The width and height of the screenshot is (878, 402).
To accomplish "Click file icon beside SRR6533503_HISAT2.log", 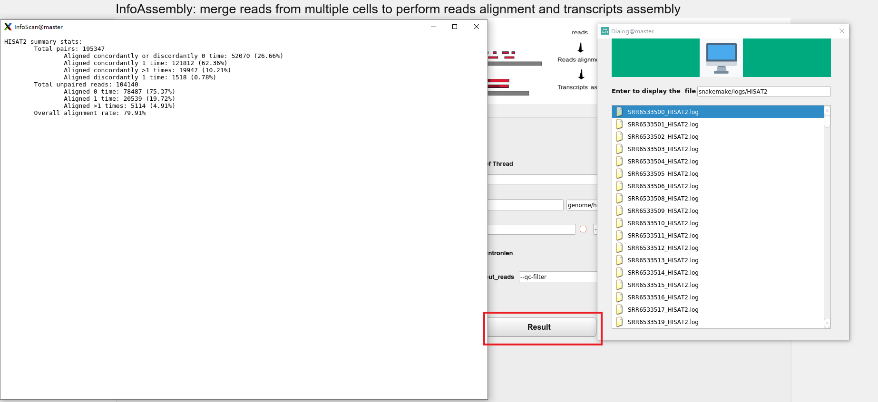I will tap(619, 149).
